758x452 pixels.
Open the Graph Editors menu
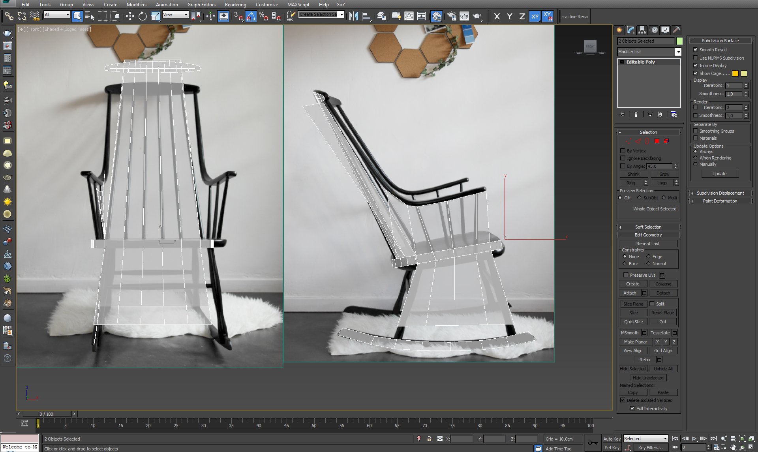[201, 5]
